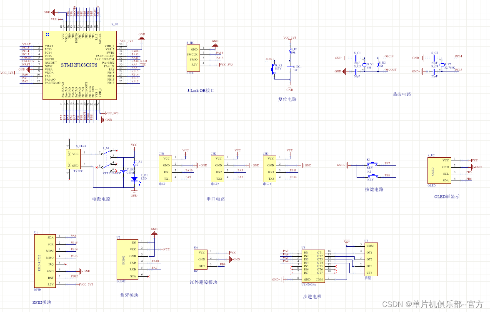Click the J-Link OB接口 caption

pos(201,91)
